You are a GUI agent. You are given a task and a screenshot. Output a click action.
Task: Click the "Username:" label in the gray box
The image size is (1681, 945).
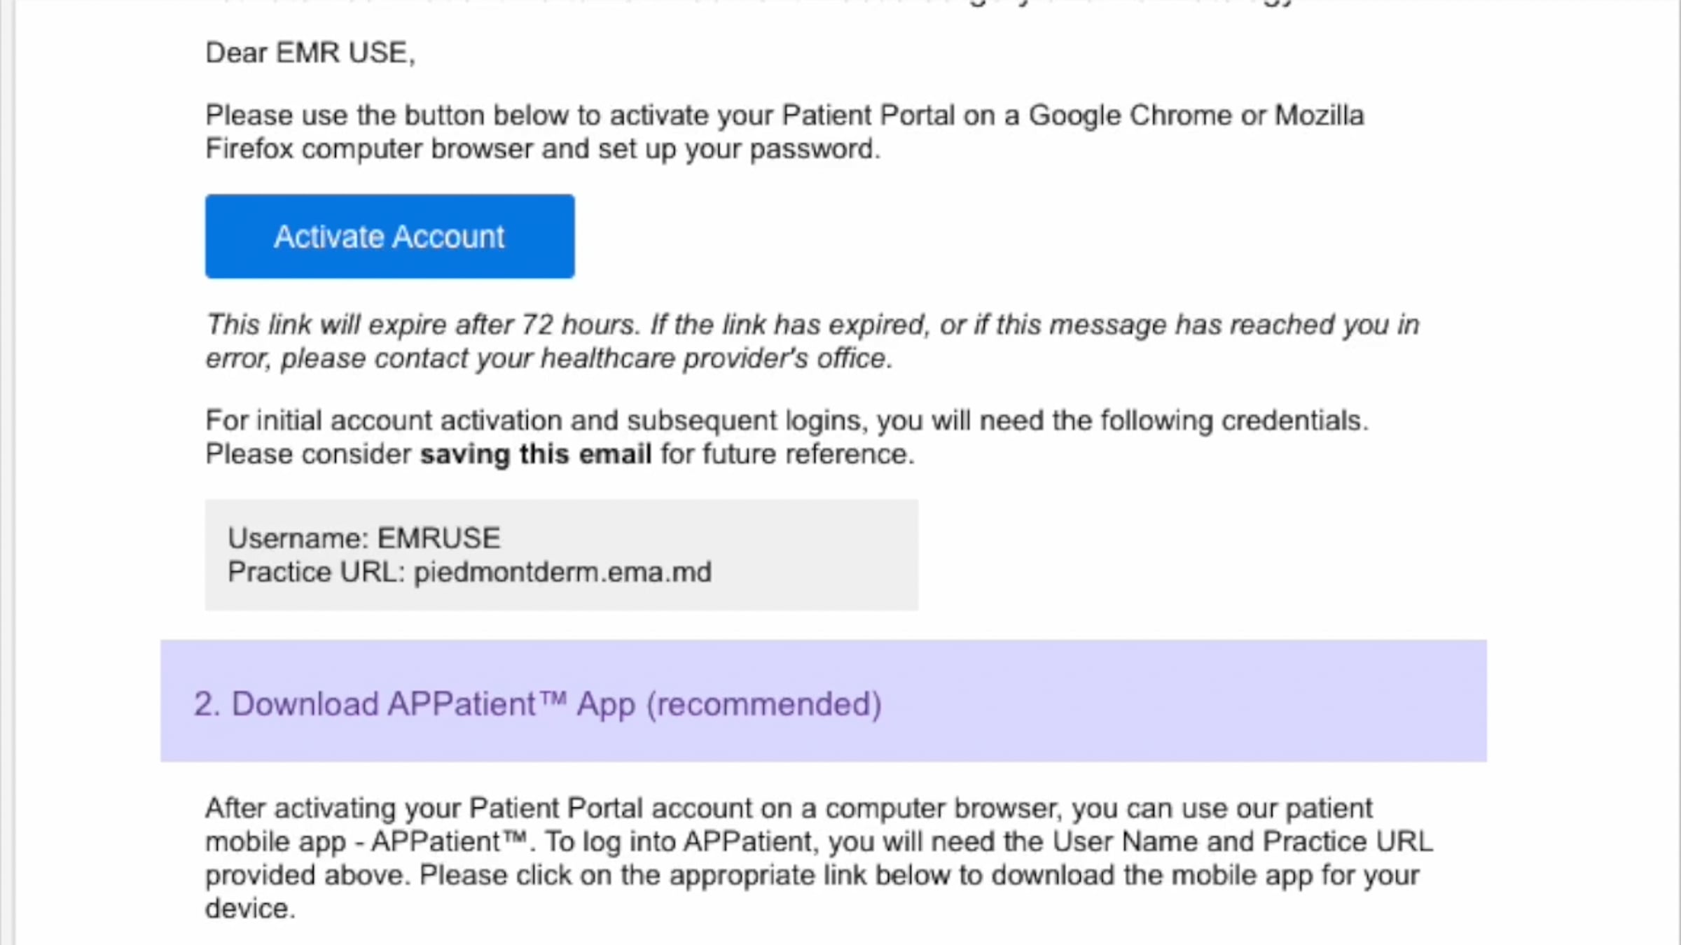[298, 538]
